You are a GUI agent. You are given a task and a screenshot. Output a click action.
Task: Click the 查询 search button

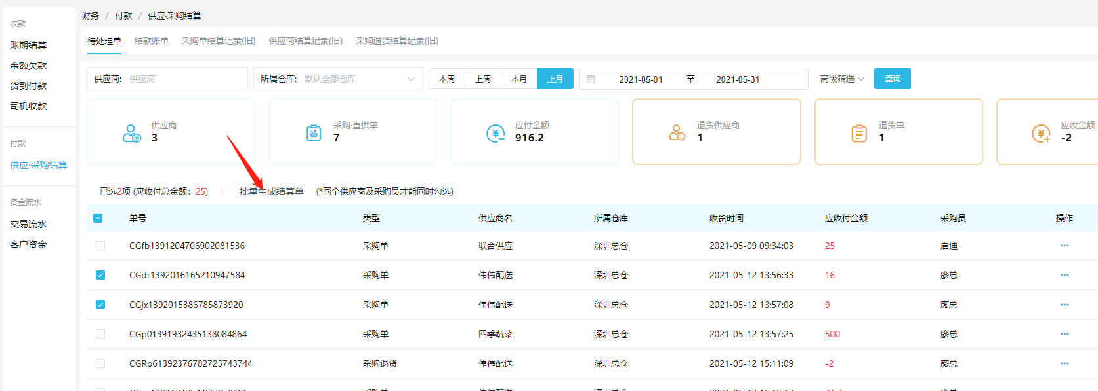(x=893, y=79)
